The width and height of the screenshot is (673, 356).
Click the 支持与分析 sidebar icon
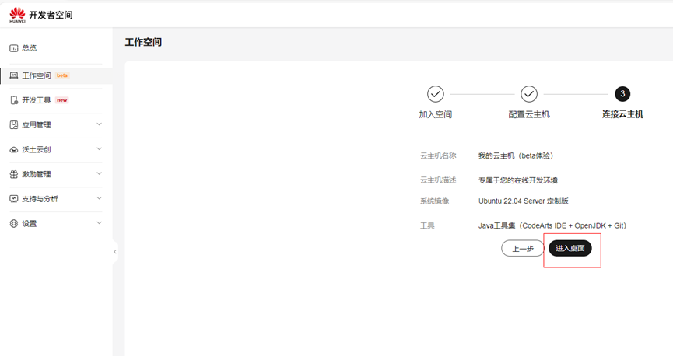pos(14,199)
